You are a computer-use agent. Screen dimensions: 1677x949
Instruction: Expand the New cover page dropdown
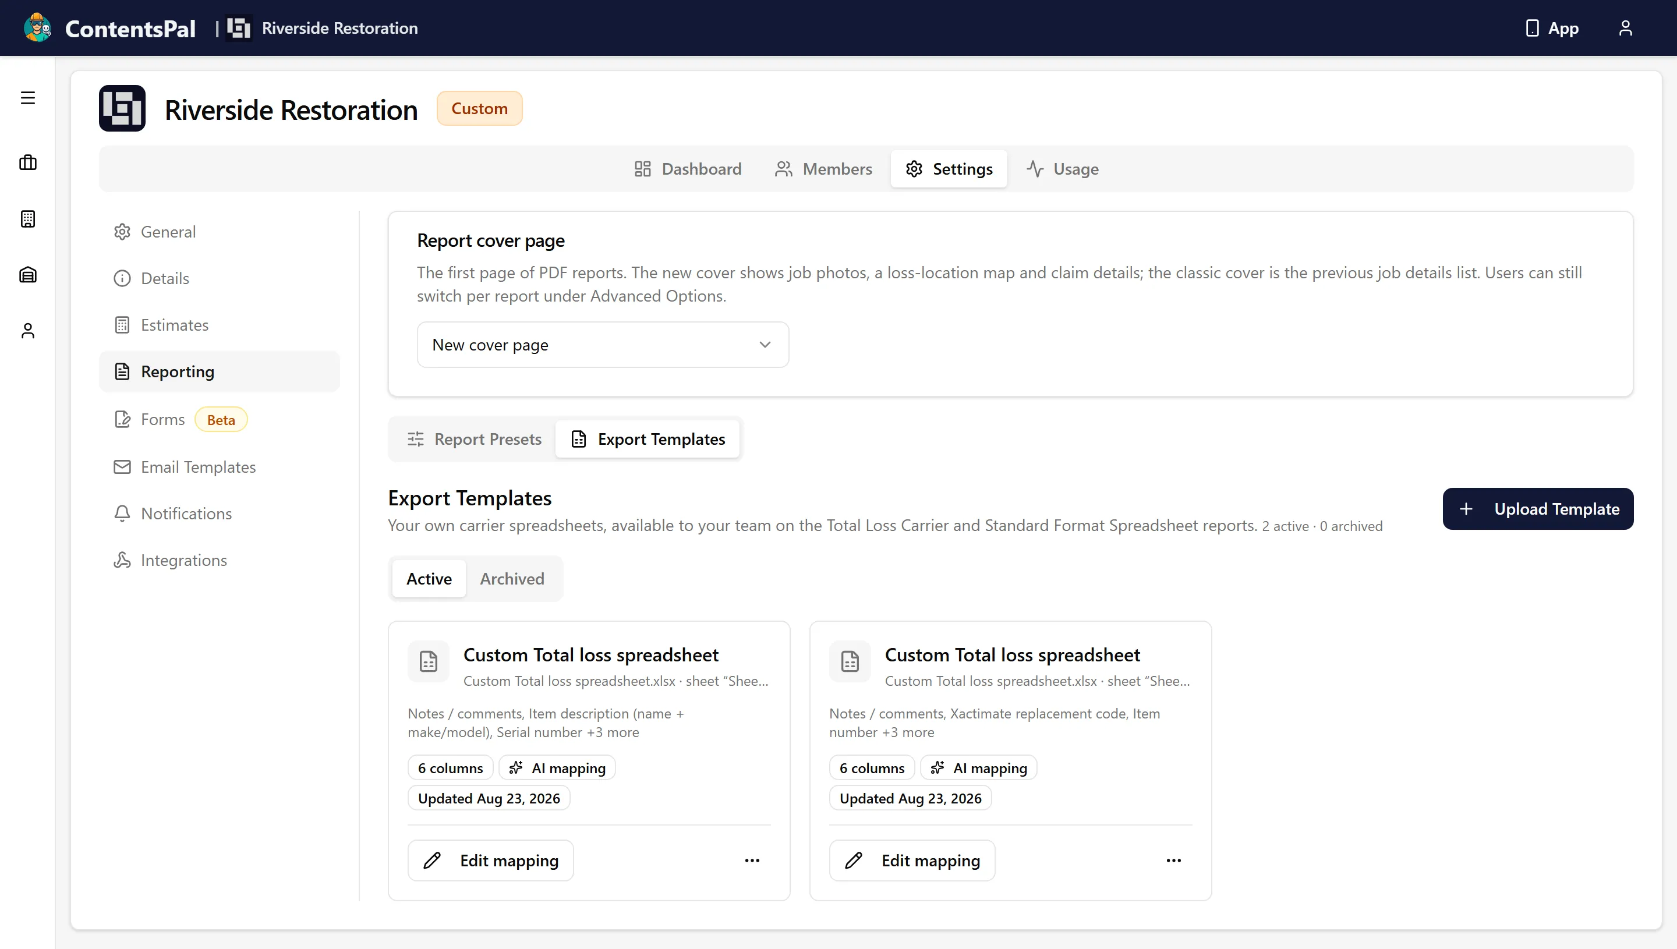603,345
